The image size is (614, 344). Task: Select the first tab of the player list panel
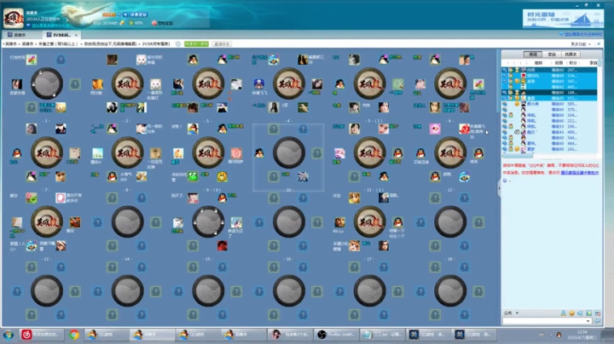click(x=532, y=54)
